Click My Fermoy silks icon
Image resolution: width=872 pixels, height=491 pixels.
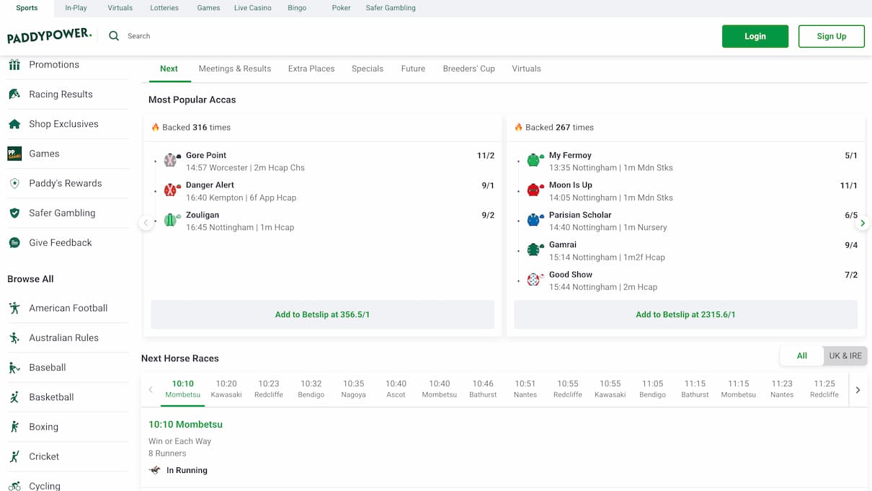click(x=535, y=160)
